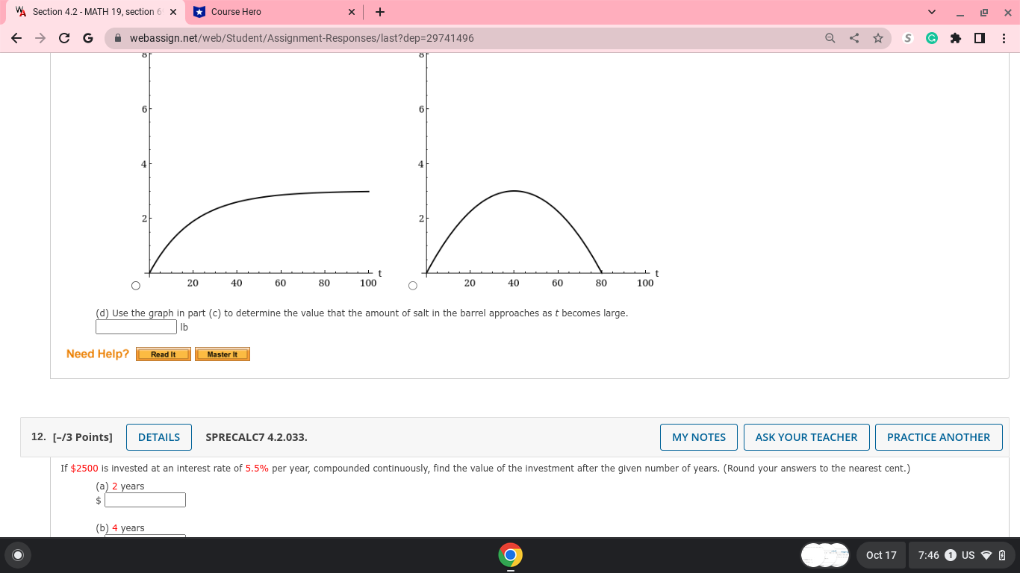
Task: Open the side panel icon
Action: click(980, 37)
